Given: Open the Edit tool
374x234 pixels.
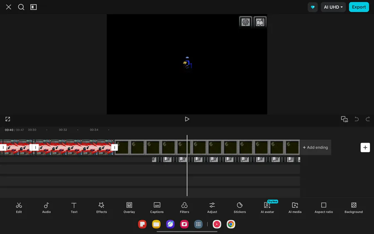Looking at the screenshot, I should coord(19,208).
